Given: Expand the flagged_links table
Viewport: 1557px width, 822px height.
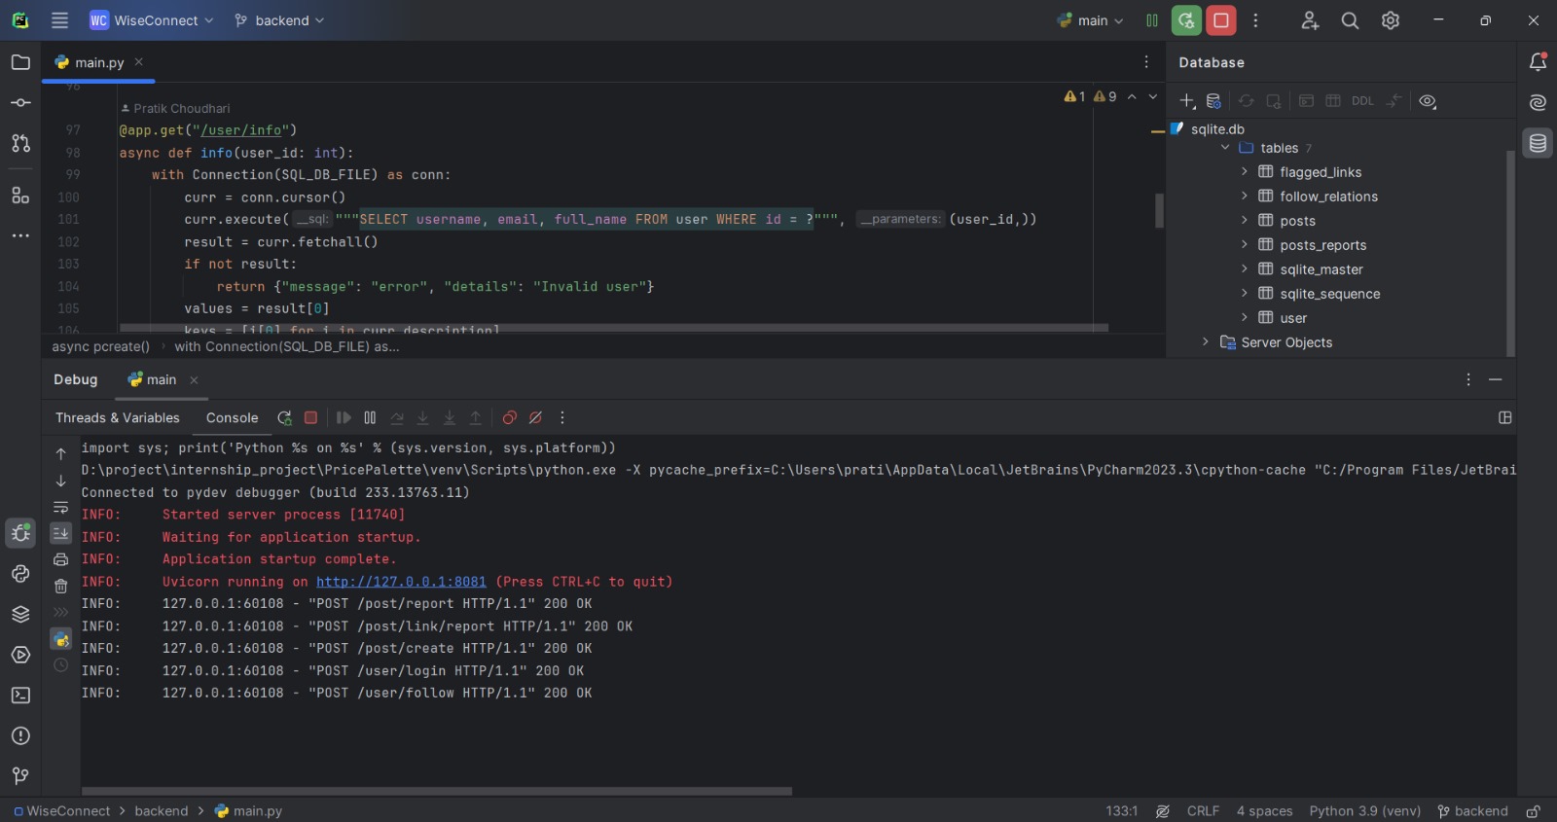Looking at the screenshot, I should pos(1244,171).
